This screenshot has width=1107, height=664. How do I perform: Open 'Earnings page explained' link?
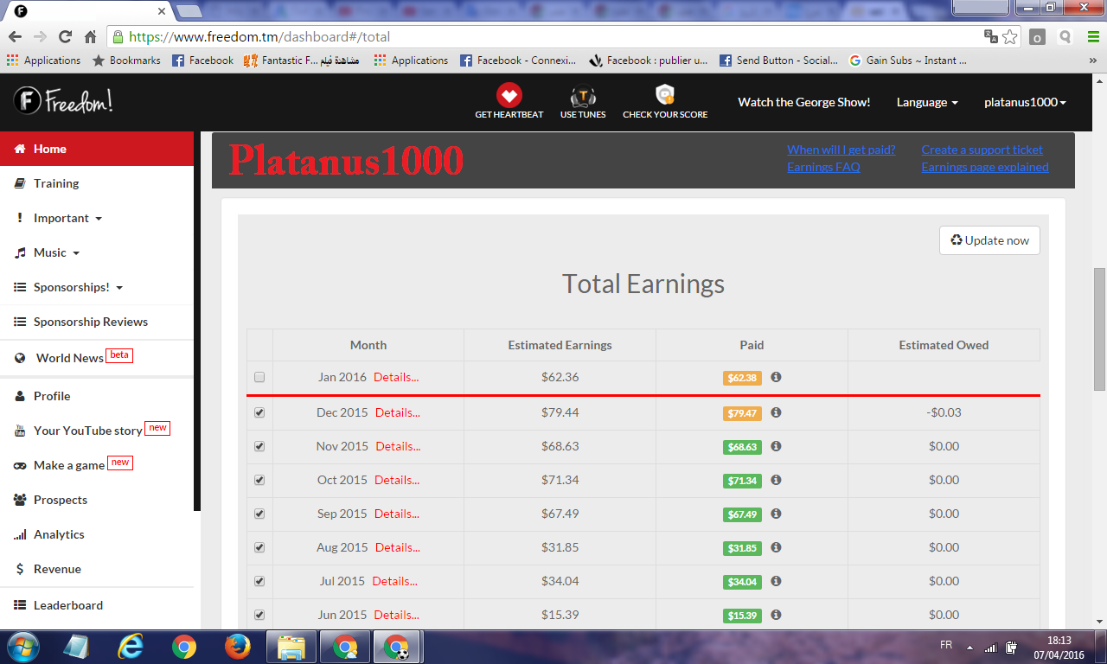[984, 167]
